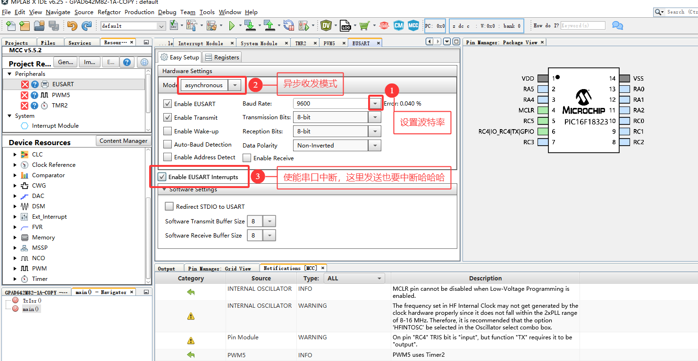Click the Clean and Build icon

point(211,25)
